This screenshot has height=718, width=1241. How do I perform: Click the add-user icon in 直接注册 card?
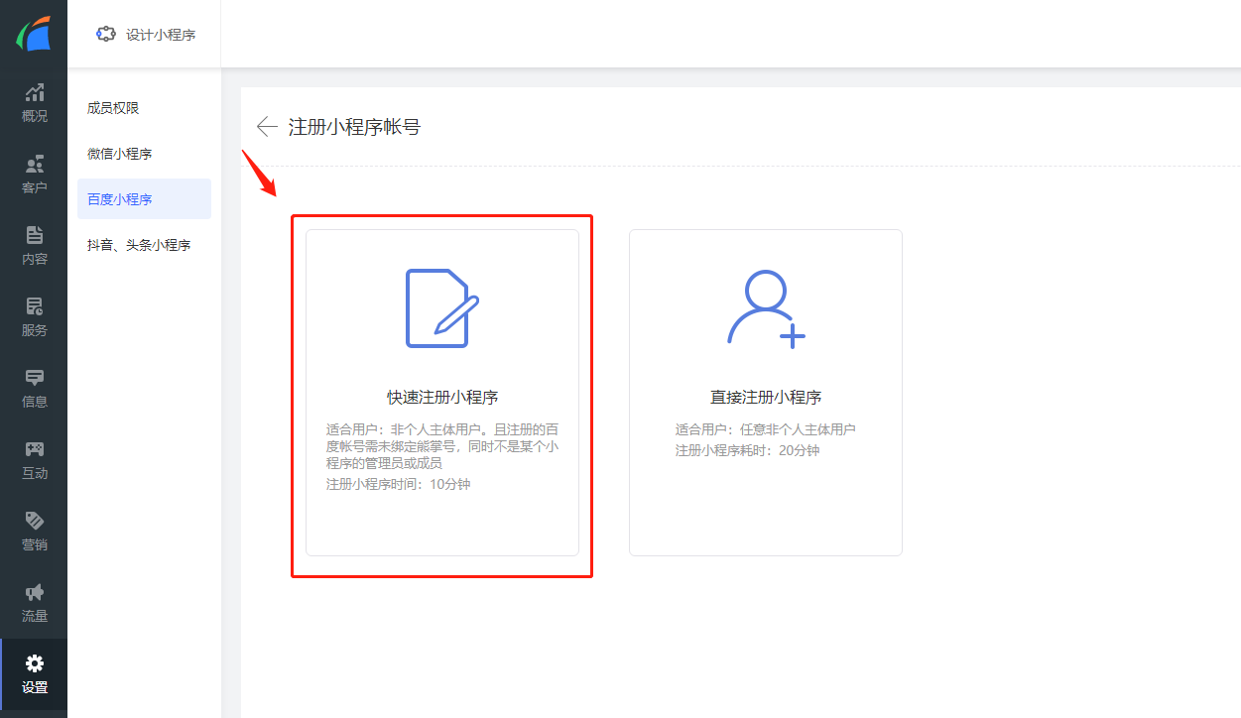click(x=765, y=308)
